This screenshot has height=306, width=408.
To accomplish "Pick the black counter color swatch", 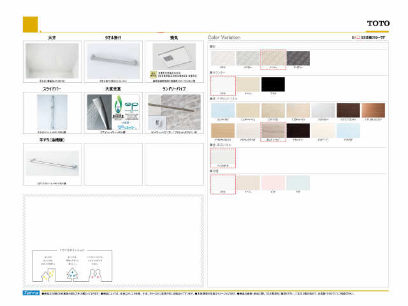I will click(273, 85).
